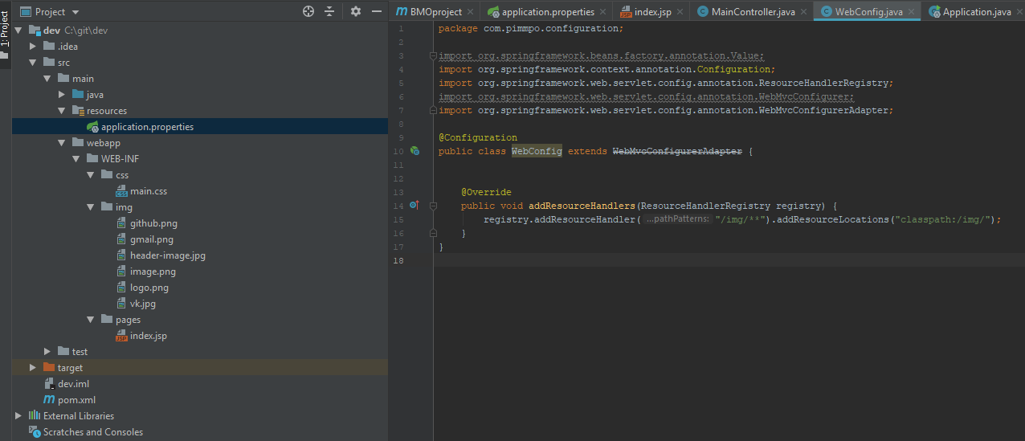
Task: Select dev.iml file
Action: (x=73, y=384)
